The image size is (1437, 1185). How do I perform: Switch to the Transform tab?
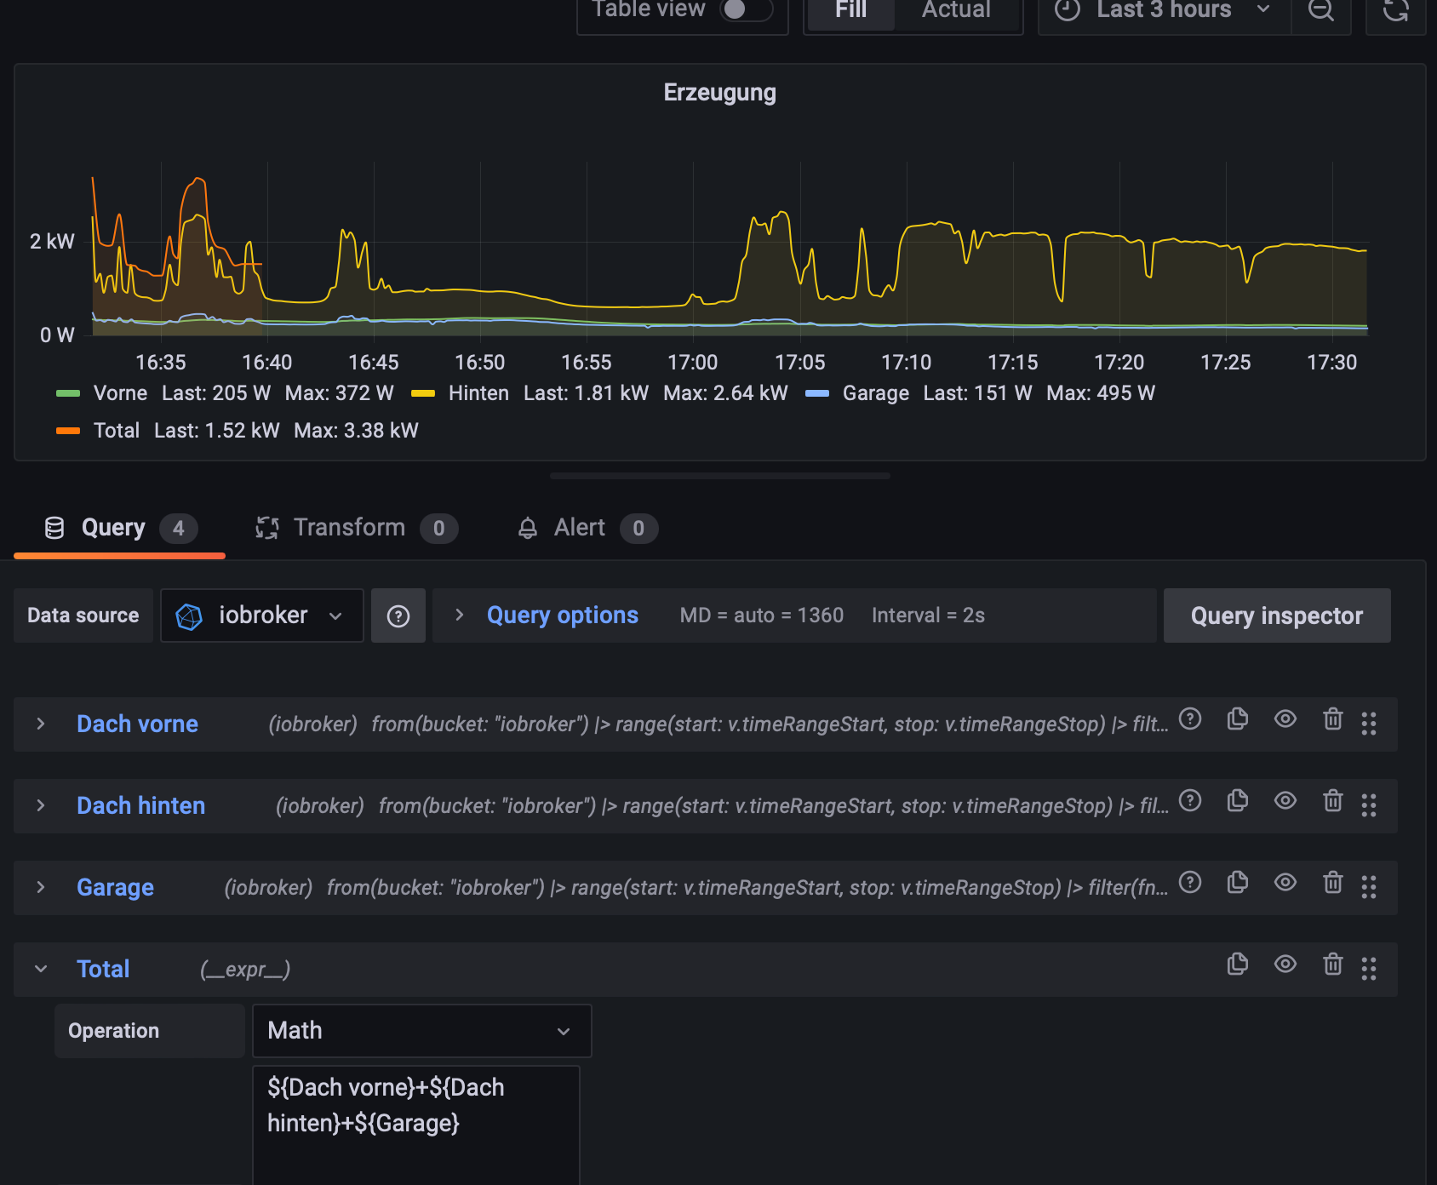coord(349,529)
